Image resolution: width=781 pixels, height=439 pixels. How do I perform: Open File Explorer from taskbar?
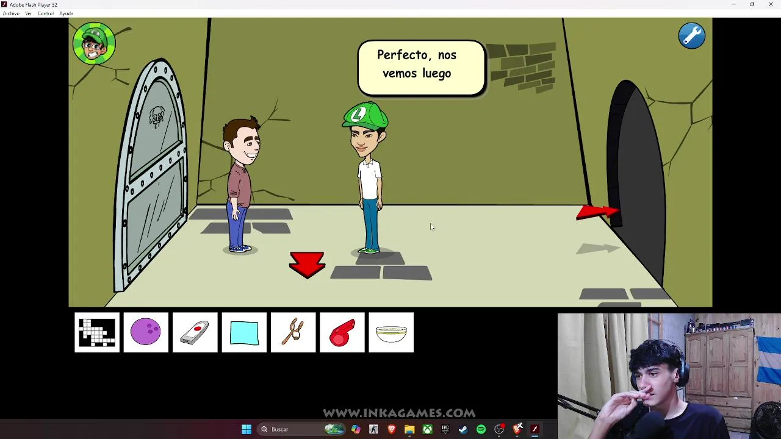(409, 429)
